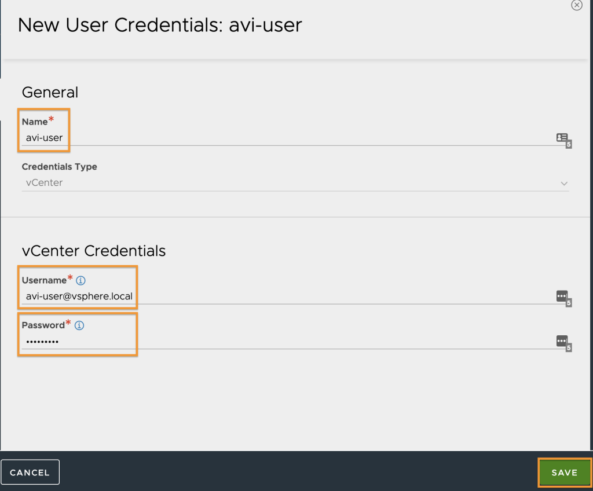The width and height of the screenshot is (593, 491).
Task: Open the vCenter credentials type combo box
Action: (295, 183)
